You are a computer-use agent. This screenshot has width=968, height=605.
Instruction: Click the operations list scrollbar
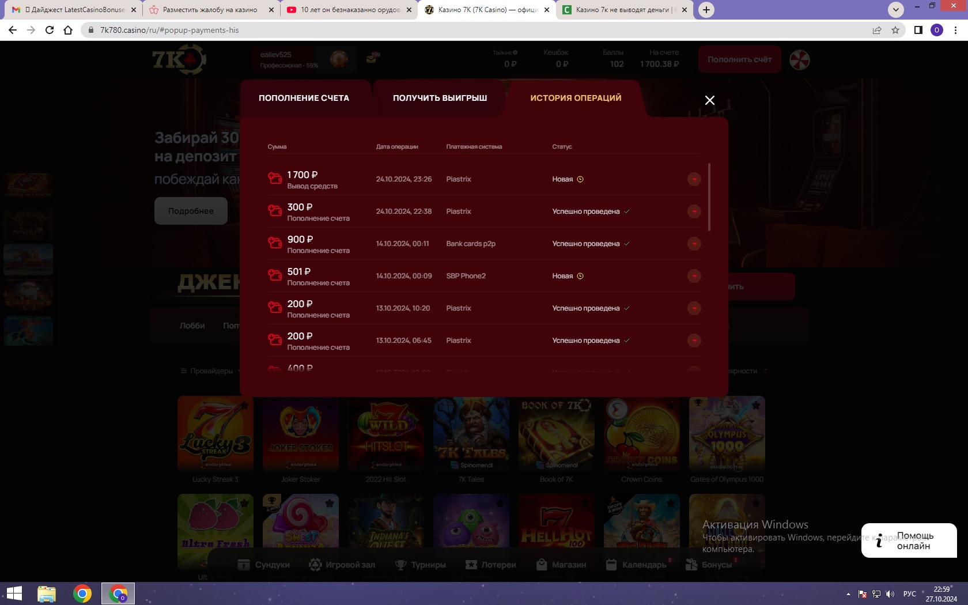click(709, 197)
